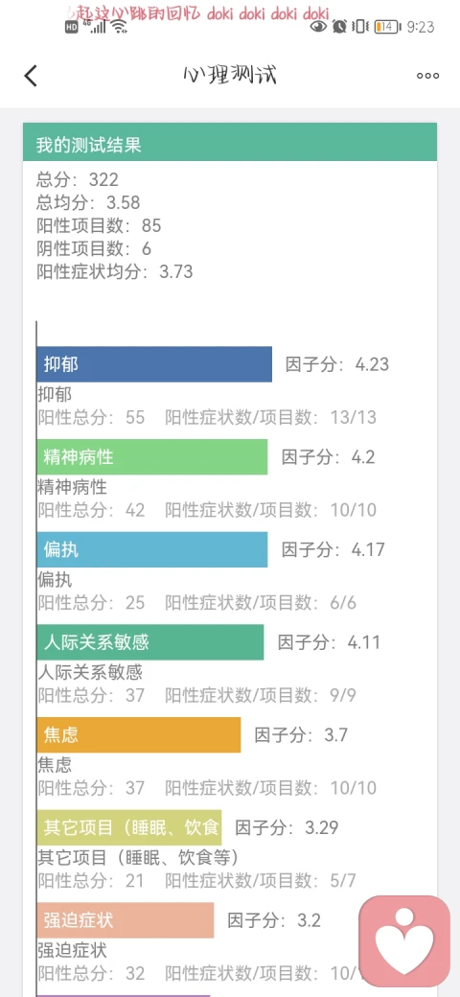This screenshot has height=997, width=460.
Task: Tap the alarm clock status icon
Action: point(339,27)
